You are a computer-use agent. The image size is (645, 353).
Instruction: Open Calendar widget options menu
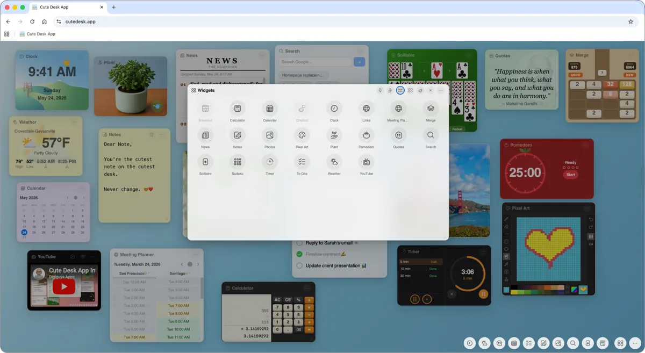pos(82,188)
